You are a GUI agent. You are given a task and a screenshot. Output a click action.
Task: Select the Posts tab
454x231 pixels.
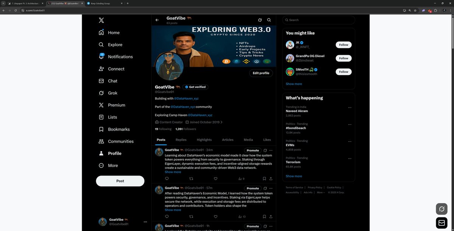click(161, 140)
